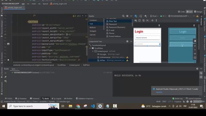Select Phone item in Palette

point(111,33)
